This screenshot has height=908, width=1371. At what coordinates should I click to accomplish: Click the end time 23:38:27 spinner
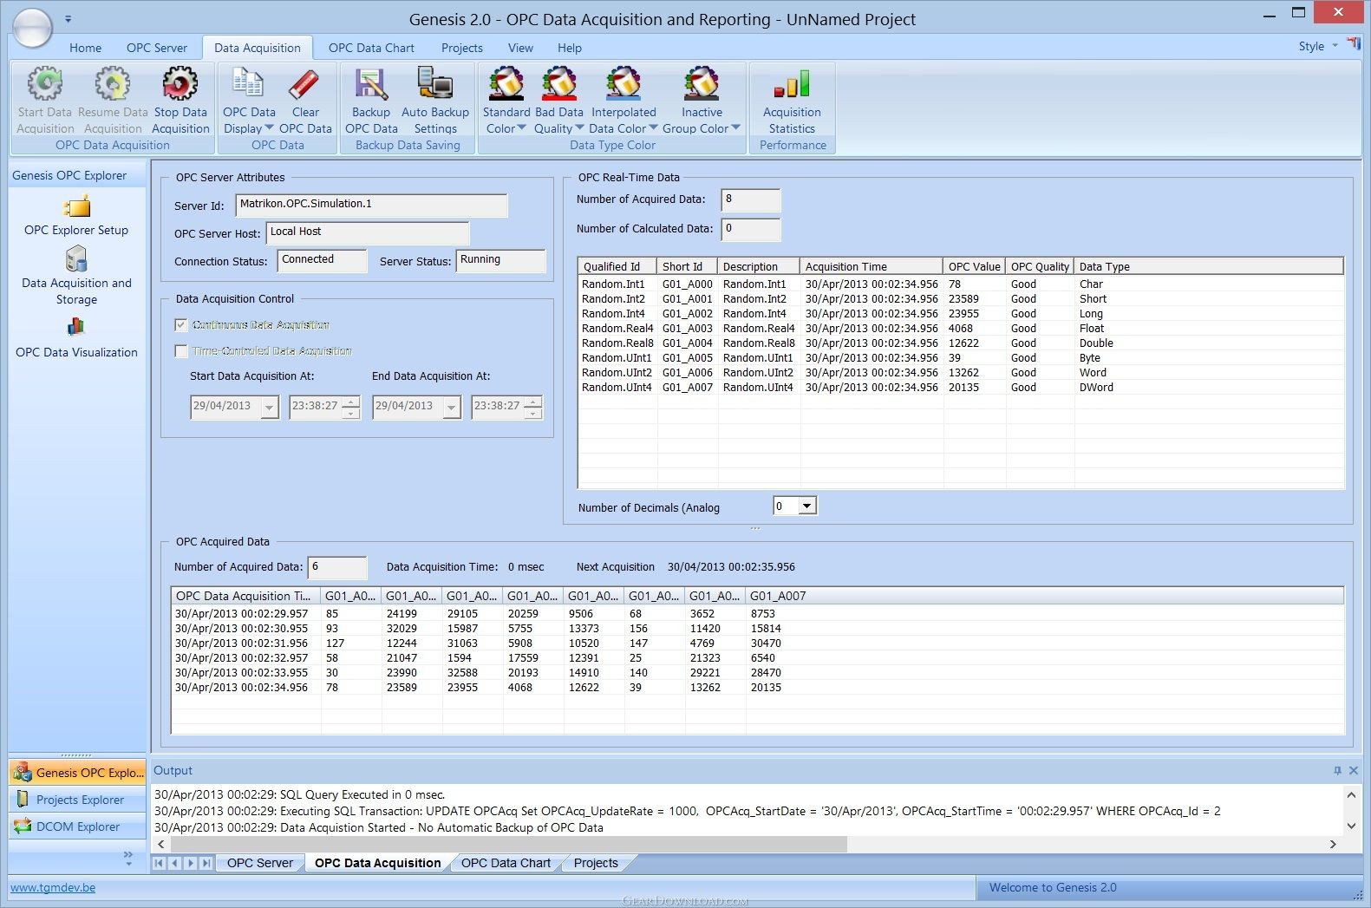coord(533,407)
